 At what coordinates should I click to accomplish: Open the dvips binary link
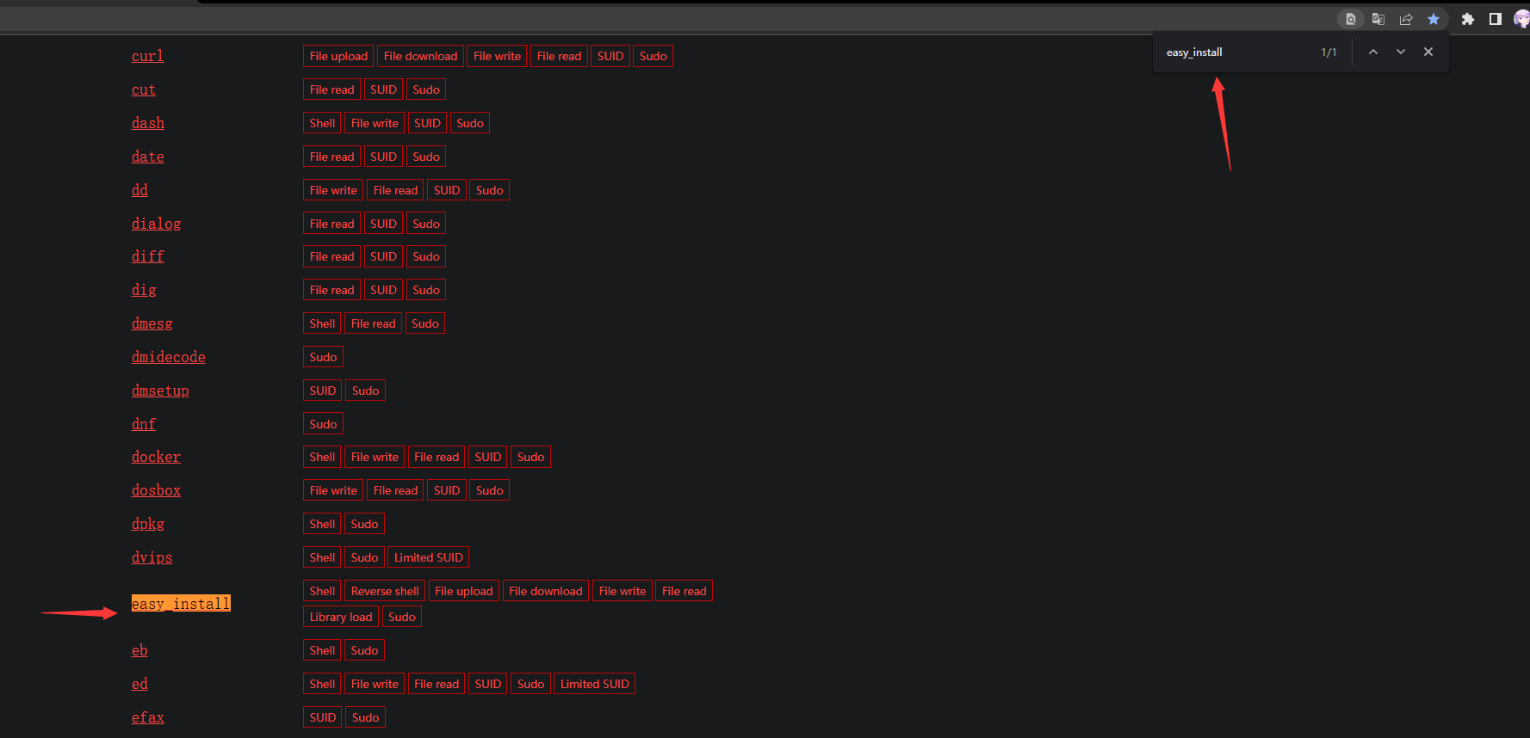coord(152,557)
